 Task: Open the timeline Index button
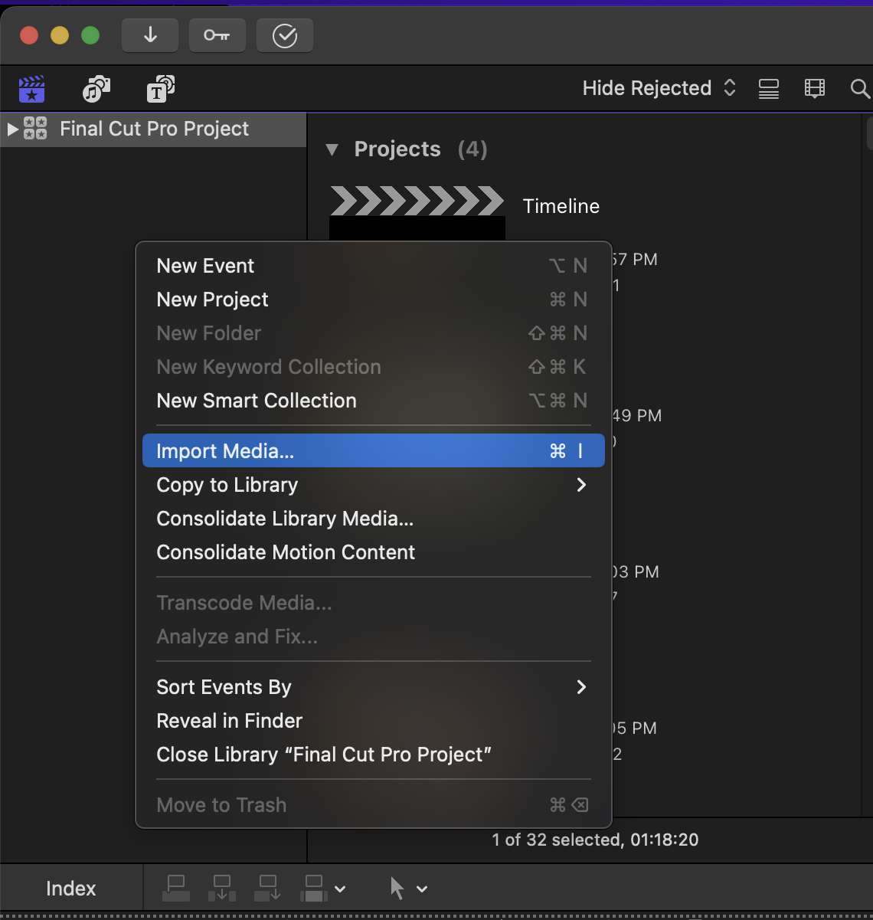pos(71,889)
